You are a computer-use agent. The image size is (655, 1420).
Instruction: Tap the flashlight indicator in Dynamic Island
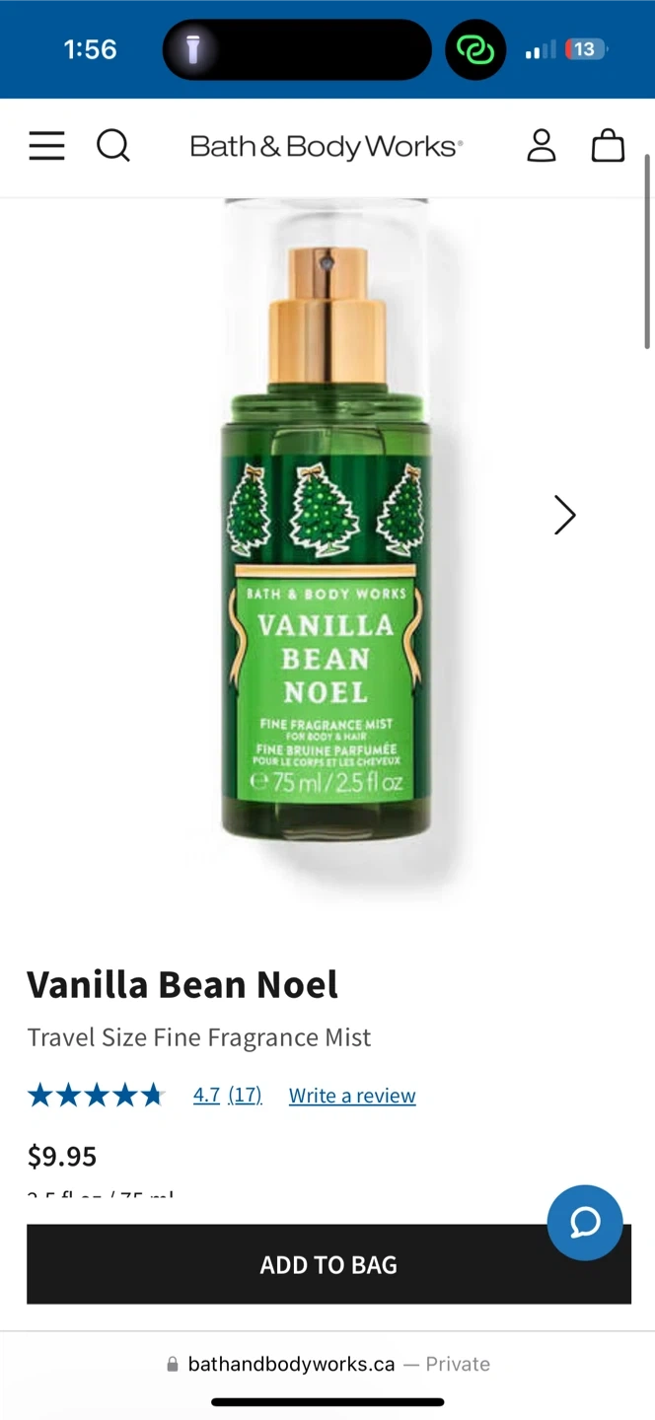pyautogui.click(x=192, y=49)
